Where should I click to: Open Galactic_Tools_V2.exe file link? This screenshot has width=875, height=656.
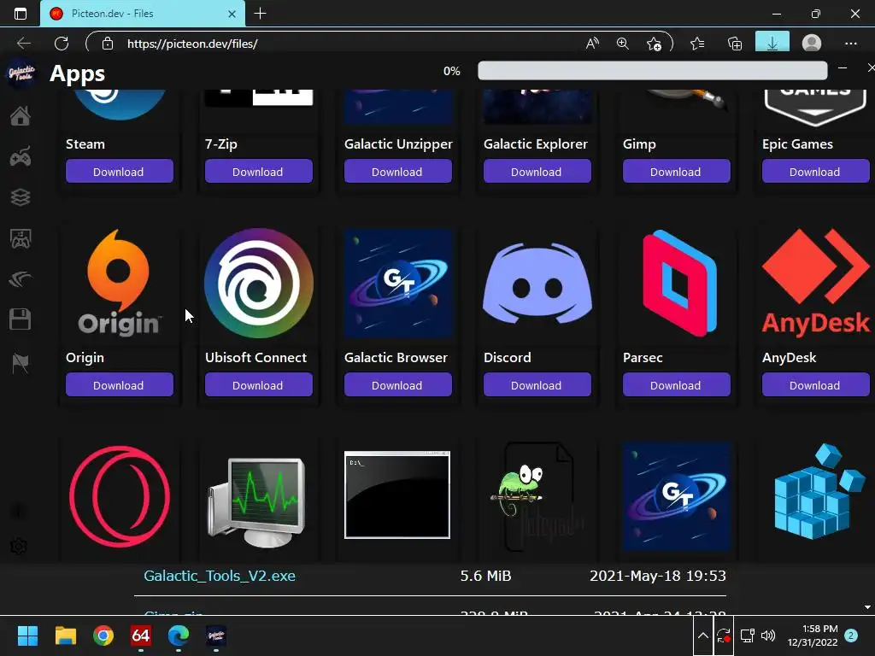(220, 576)
